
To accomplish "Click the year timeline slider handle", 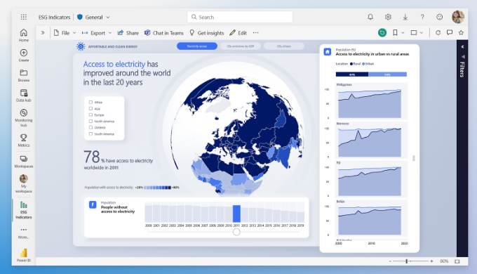I will click(236, 232).
